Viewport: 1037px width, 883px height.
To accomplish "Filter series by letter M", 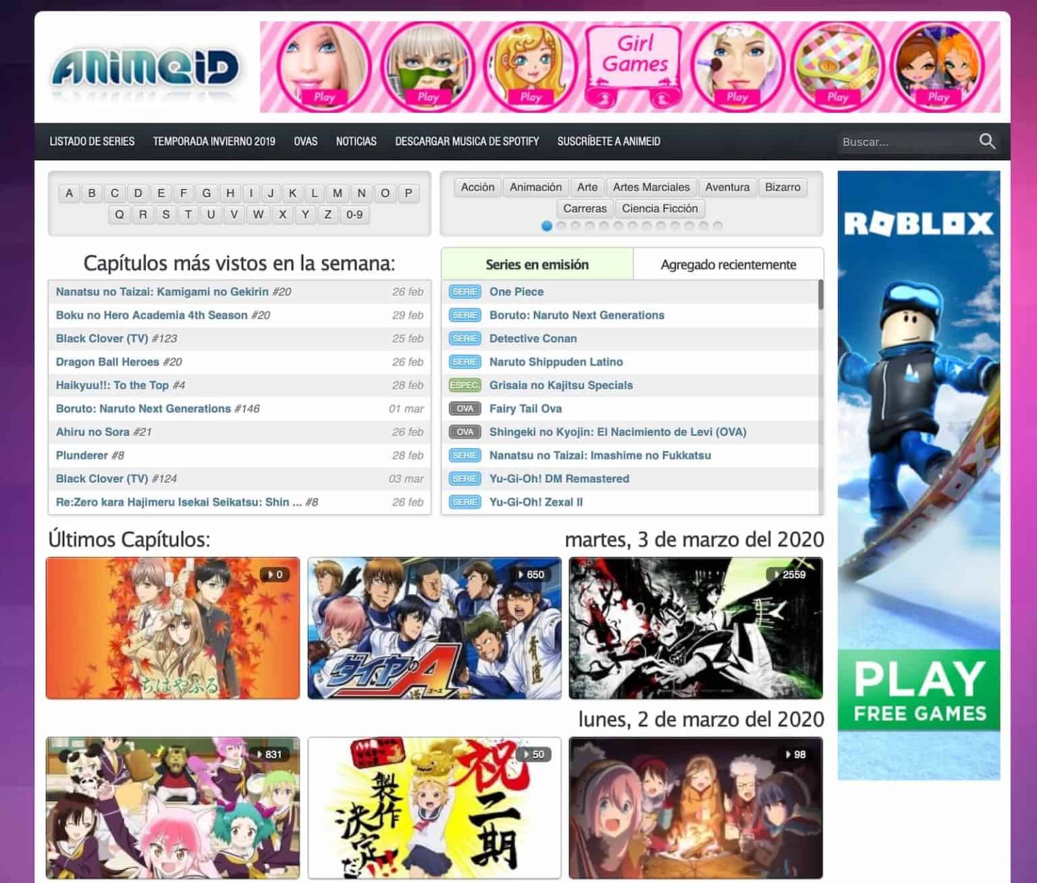I will [x=338, y=193].
